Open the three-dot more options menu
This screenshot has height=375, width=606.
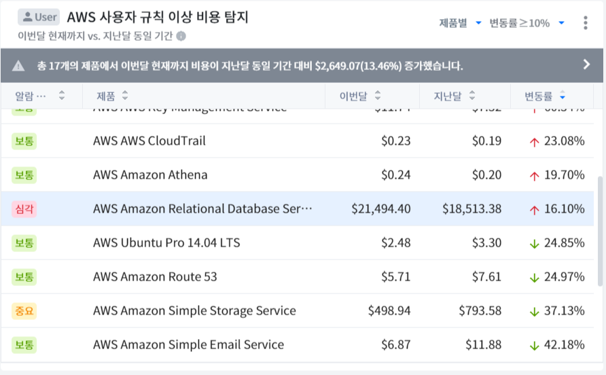[586, 23]
